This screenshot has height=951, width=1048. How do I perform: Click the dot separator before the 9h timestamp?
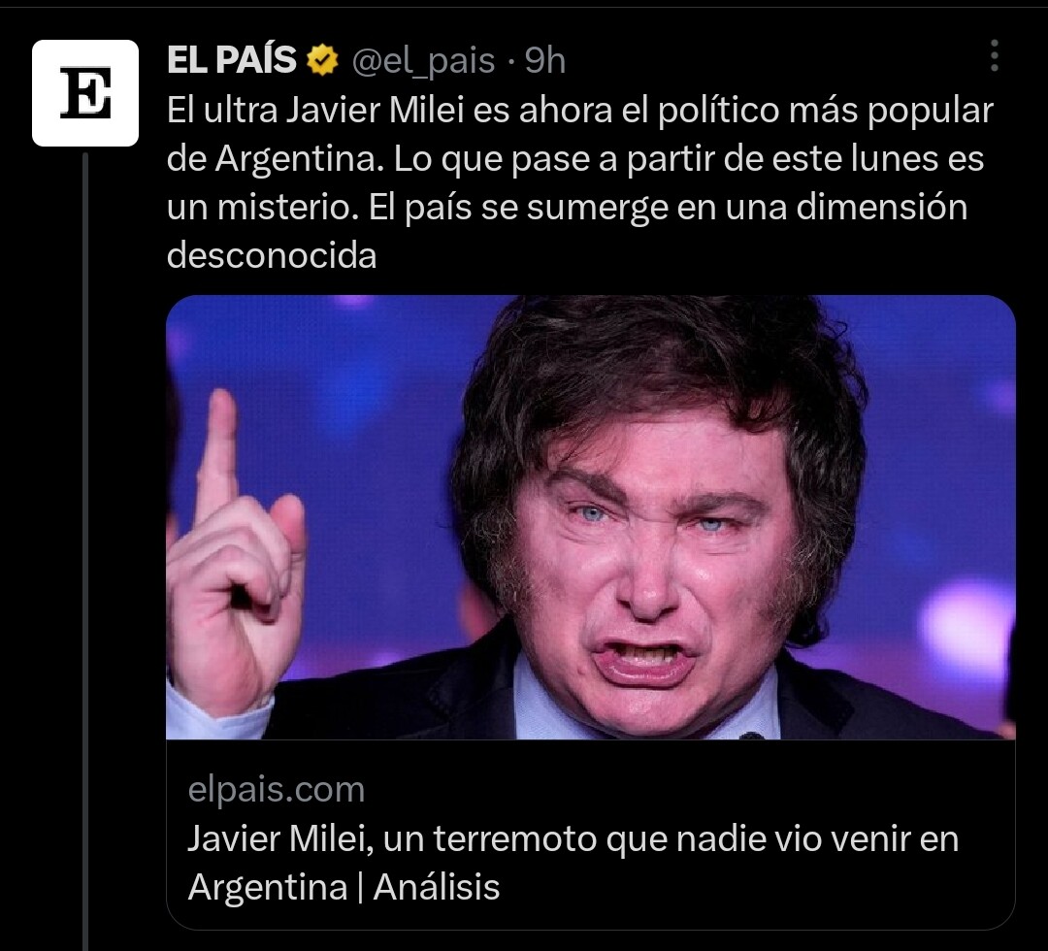[x=510, y=62]
